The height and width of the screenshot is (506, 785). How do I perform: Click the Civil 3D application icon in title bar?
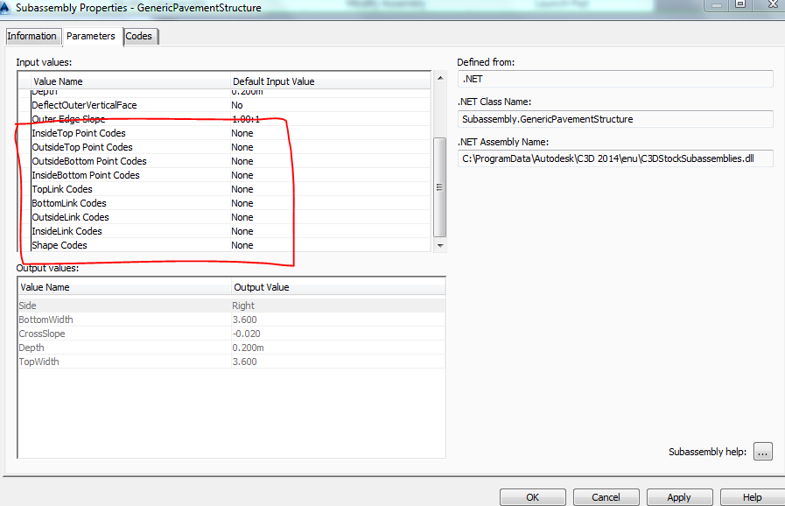point(9,7)
